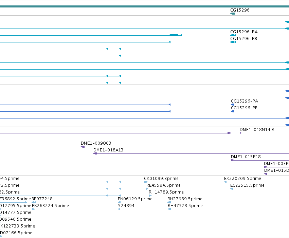Click the D14777.5prime EST label
Screen dimensions: 289x238
click(x=16, y=213)
